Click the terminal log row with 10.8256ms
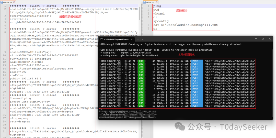Screen dimensions: 276x138 pyautogui.click(x=177, y=106)
